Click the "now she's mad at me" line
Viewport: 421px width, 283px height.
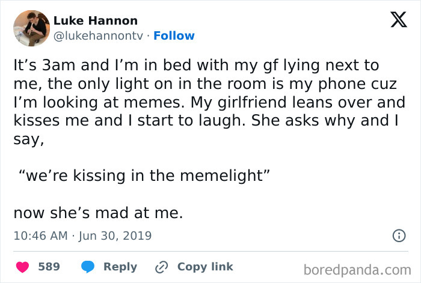[97, 213]
